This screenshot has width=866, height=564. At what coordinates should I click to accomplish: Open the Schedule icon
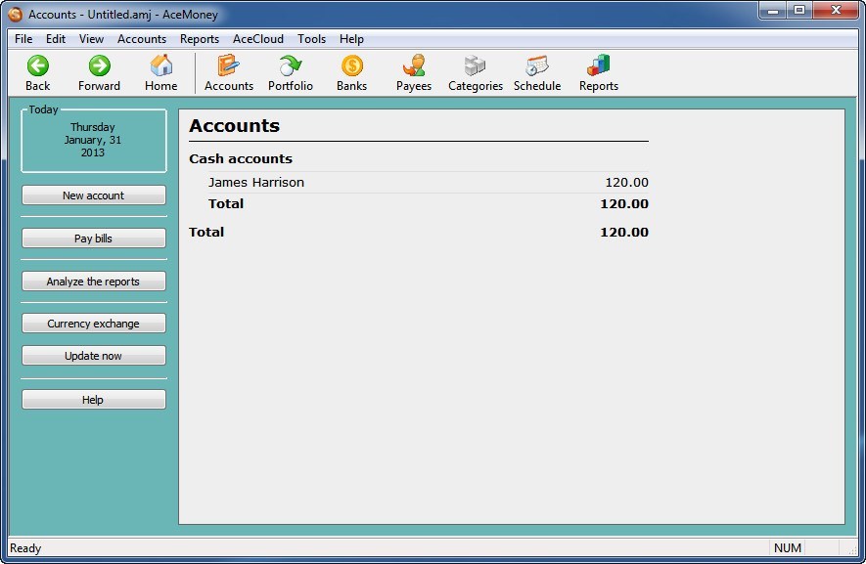(x=537, y=72)
